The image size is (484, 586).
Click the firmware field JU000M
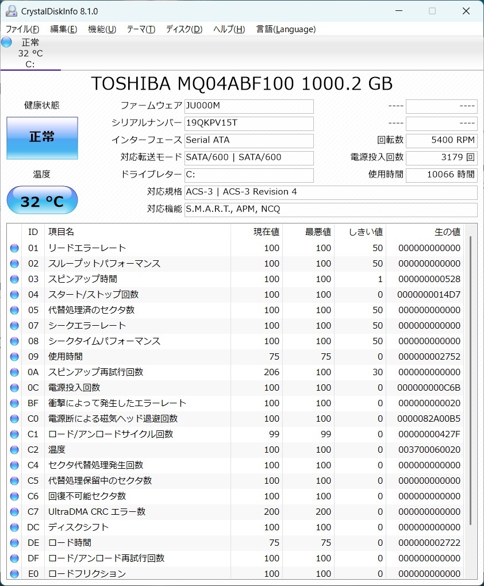pyautogui.click(x=249, y=106)
